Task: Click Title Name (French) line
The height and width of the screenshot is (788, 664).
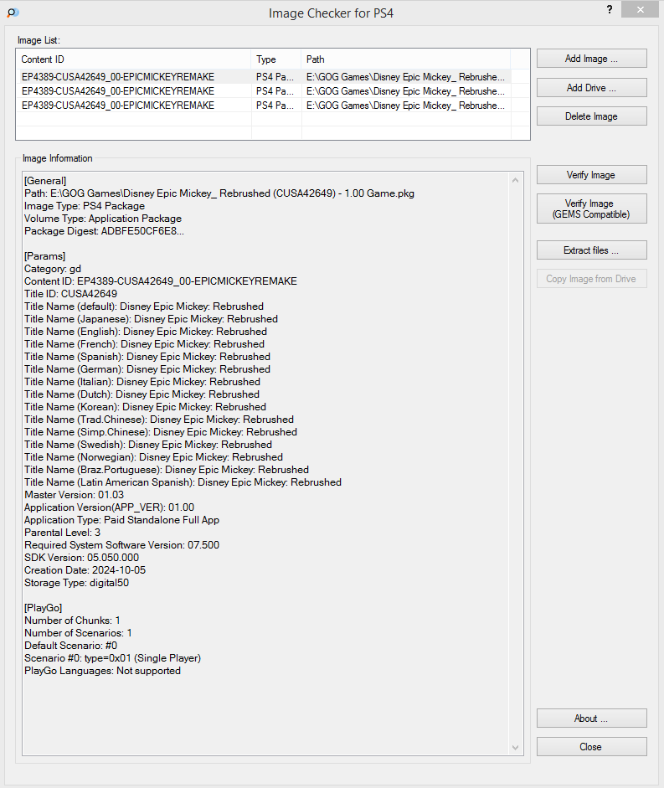Action: point(144,344)
